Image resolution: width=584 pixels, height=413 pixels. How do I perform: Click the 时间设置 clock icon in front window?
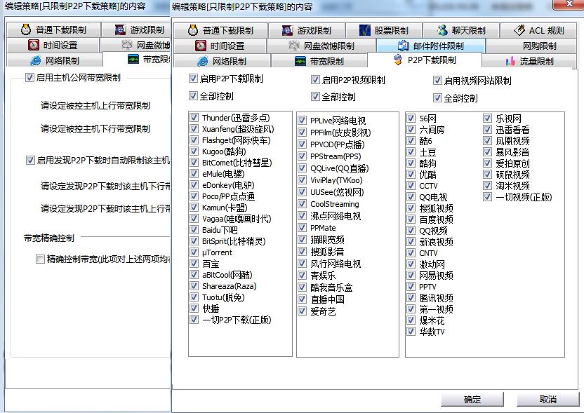[x=200, y=46]
